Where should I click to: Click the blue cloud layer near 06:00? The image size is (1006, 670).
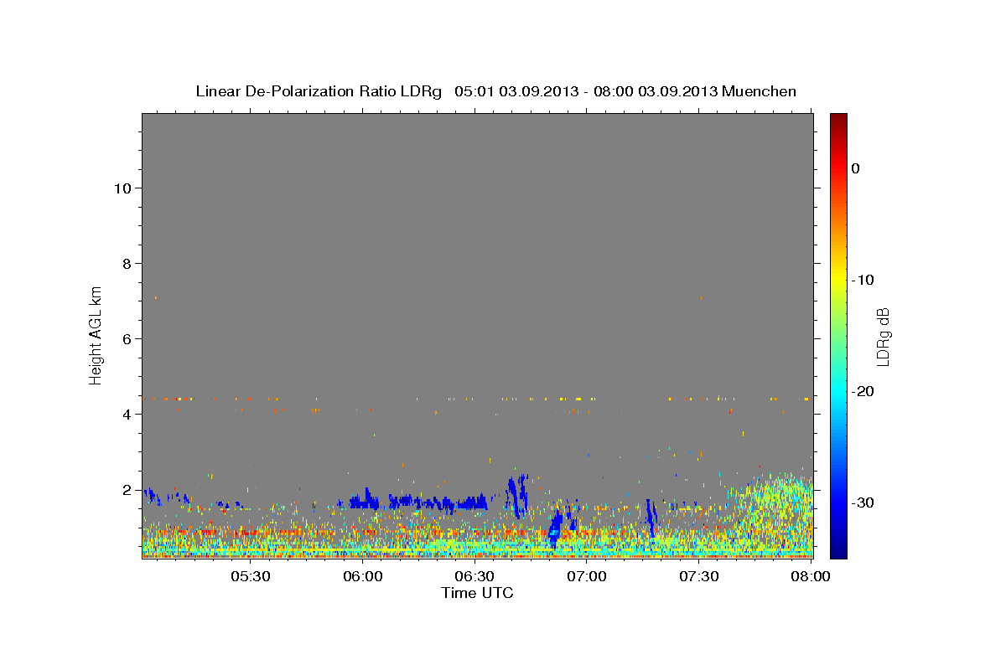(365, 502)
